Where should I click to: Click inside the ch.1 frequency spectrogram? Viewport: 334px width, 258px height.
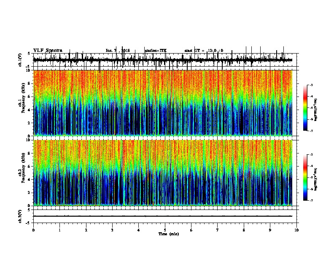point(162,103)
